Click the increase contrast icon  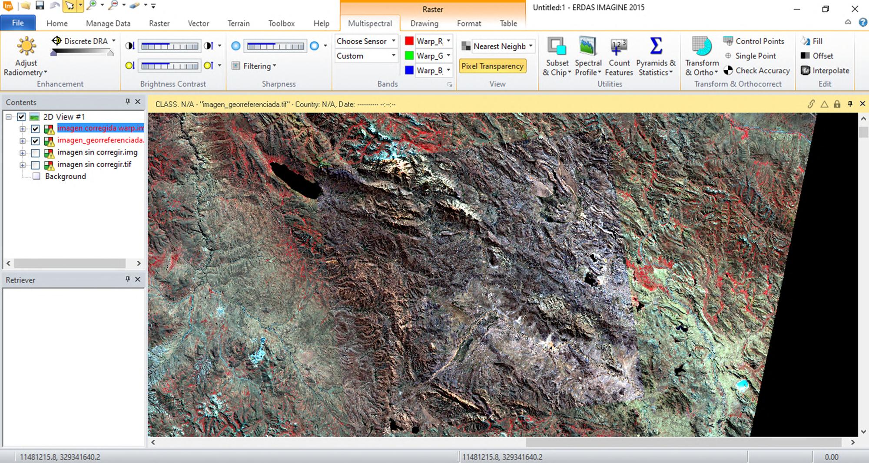click(209, 46)
